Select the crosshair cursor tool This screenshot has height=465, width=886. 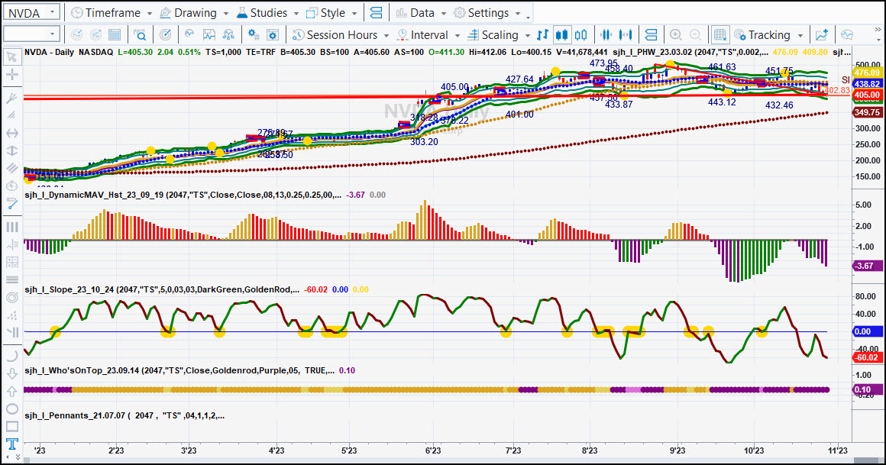[x=11, y=75]
